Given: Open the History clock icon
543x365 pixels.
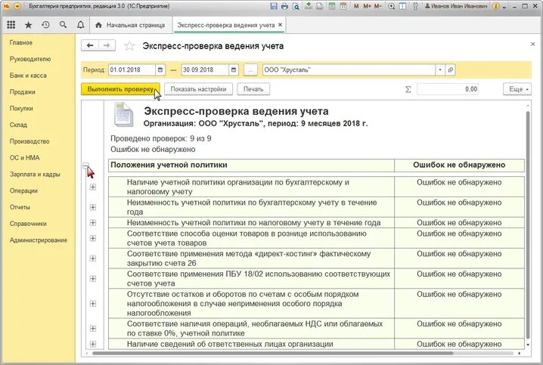Looking at the screenshot, I should pyautogui.click(x=45, y=25).
